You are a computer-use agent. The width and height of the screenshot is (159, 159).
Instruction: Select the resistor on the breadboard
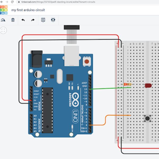[128, 85]
